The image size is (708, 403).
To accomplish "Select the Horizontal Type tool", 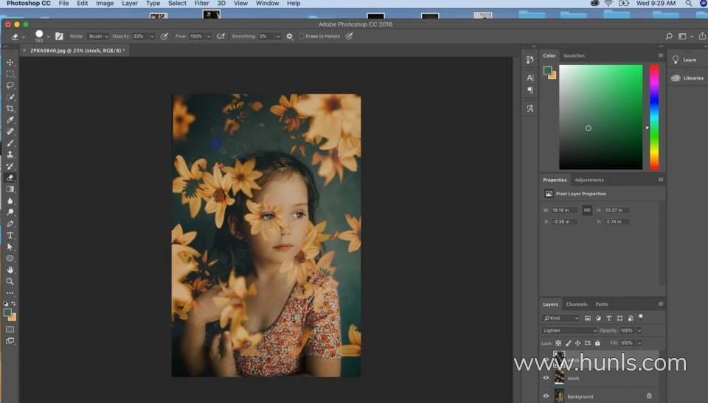I will point(10,235).
